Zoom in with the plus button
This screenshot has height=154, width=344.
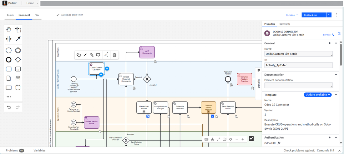(243, 139)
